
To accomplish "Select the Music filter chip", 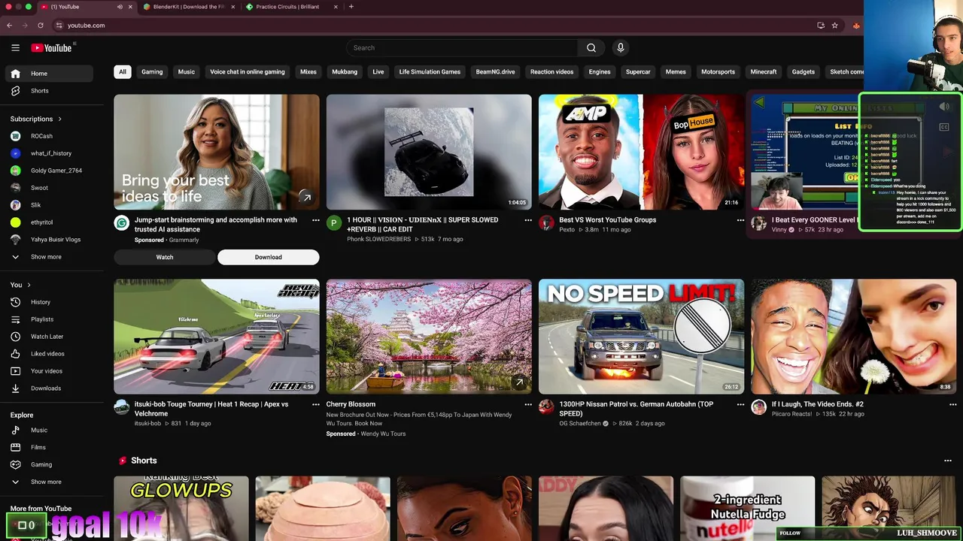I will 187,72.
